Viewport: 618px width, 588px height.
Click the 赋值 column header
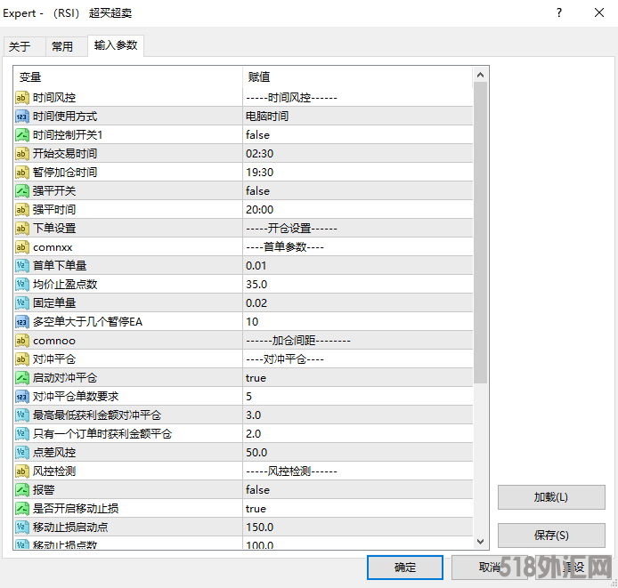coord(357,77)
